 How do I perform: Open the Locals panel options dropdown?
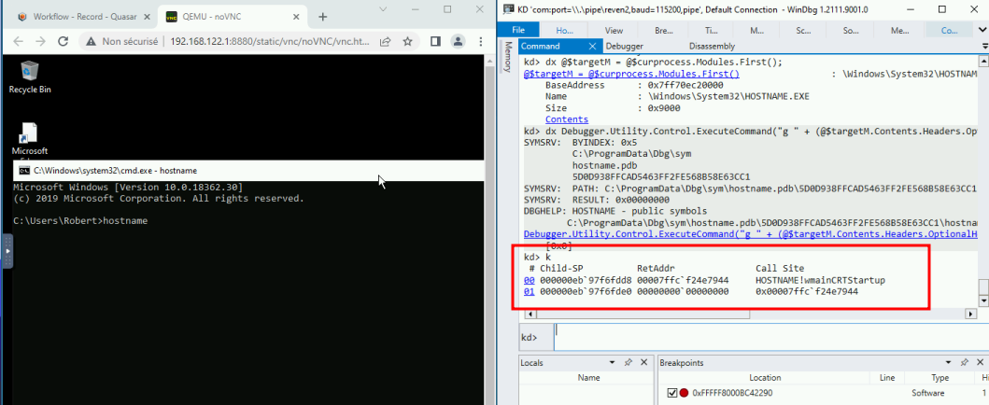coord(613,363)
